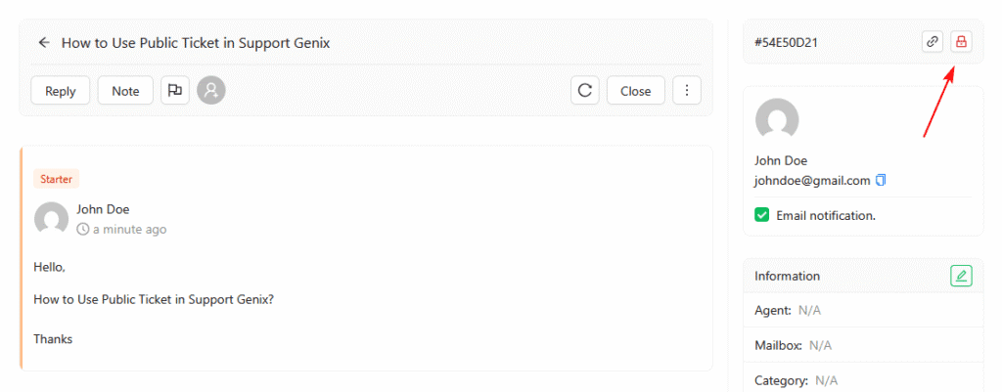Open the assign agent avatar icon
Viewport: 1002px width, 392px height.
(x=211, y=91)
